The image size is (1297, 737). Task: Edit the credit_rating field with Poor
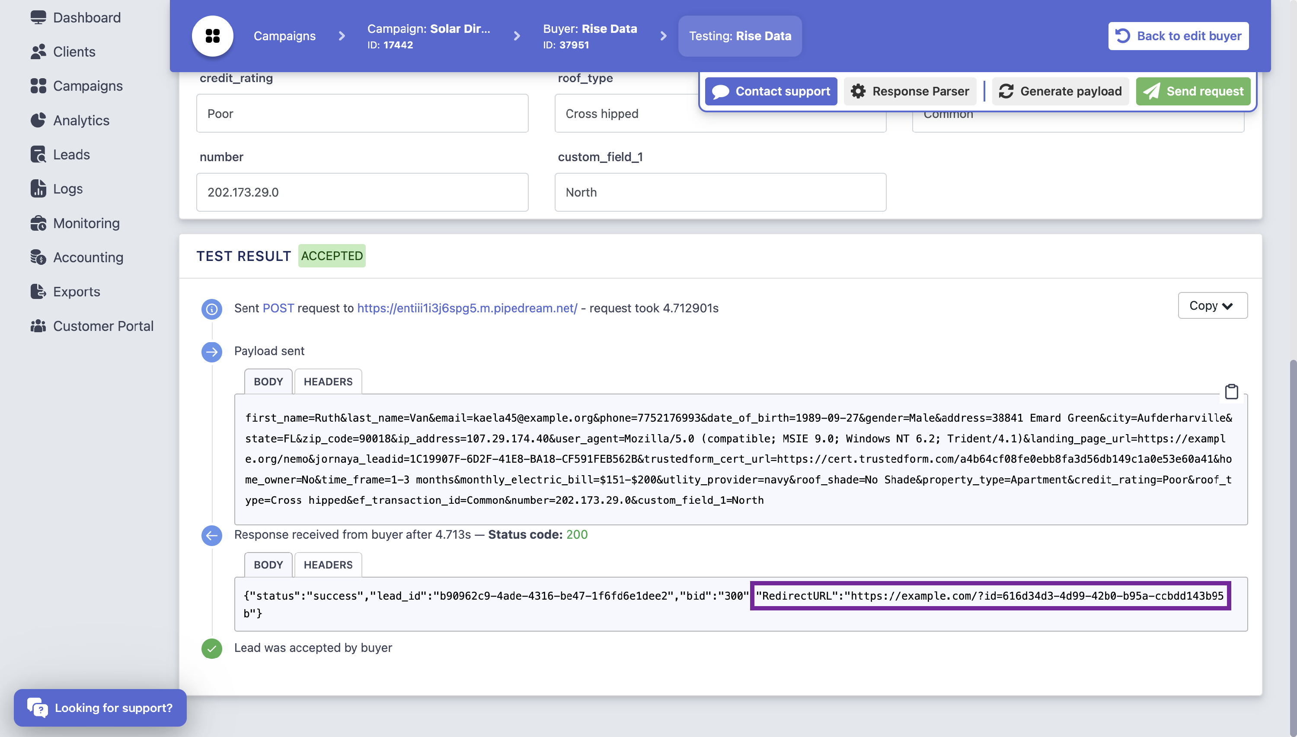click(x=362, y=113)
